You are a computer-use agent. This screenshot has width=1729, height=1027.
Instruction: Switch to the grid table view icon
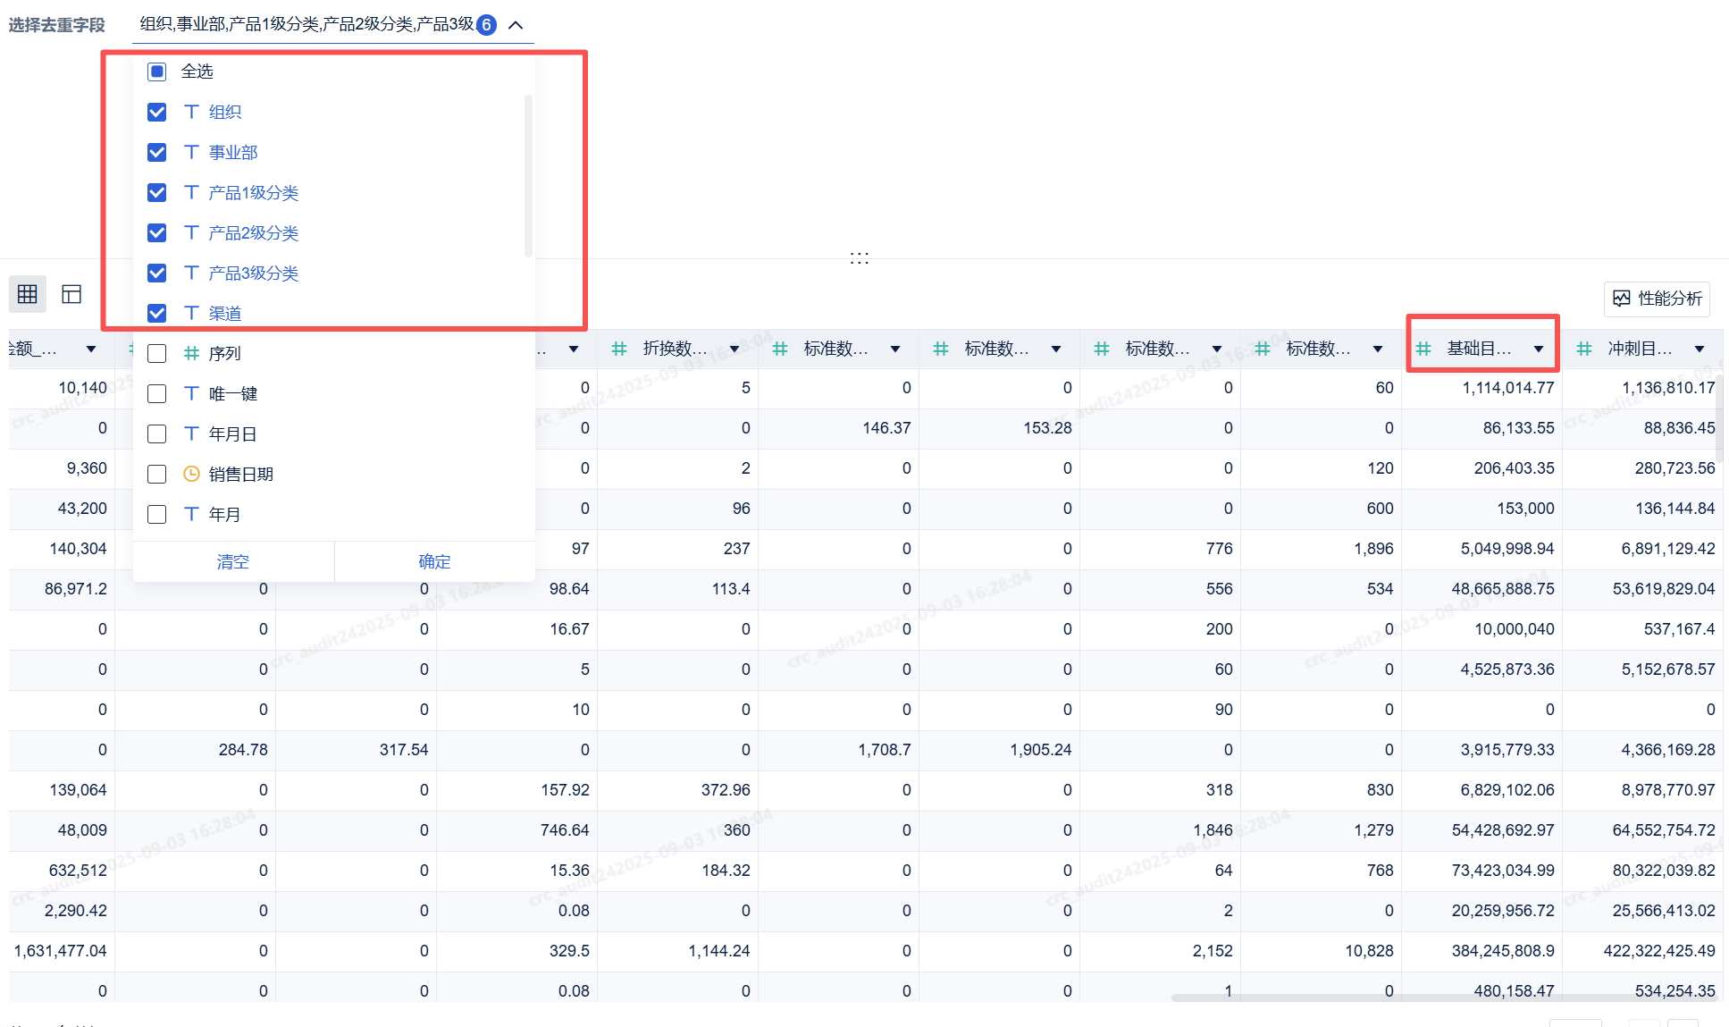(x=28, y=294)
